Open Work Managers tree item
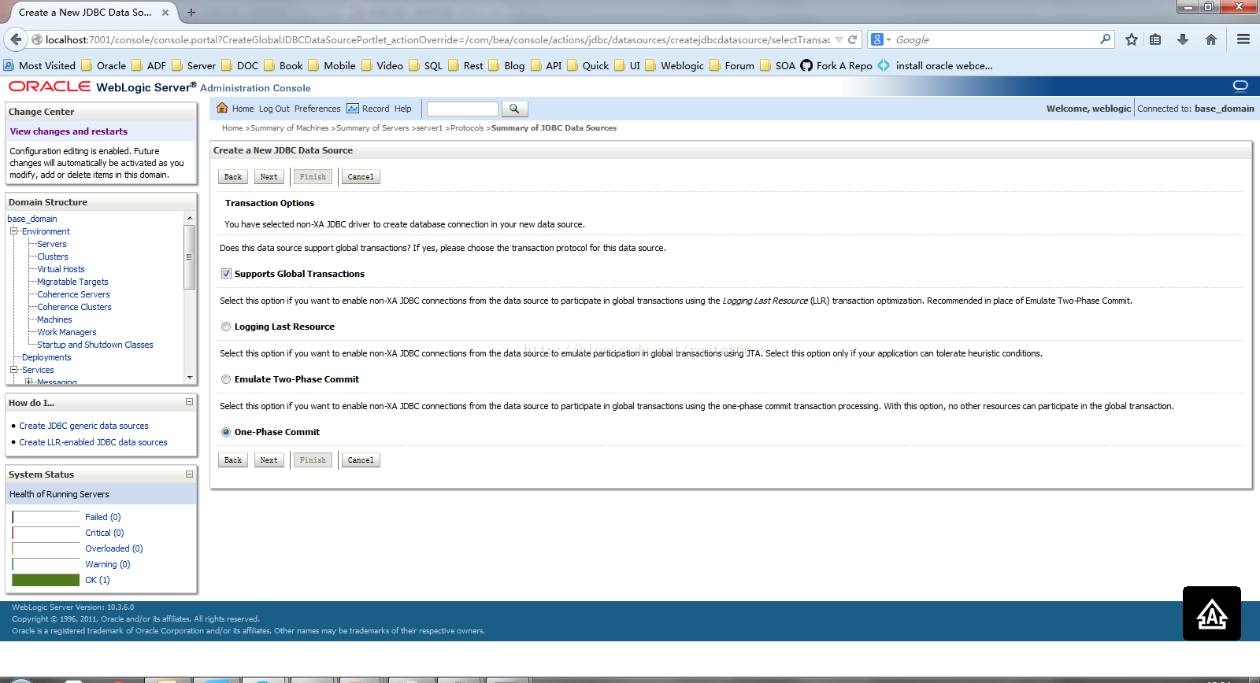The width and height of the screenshot is (1260, 683). pyautogui.click(x=67, y=332)
